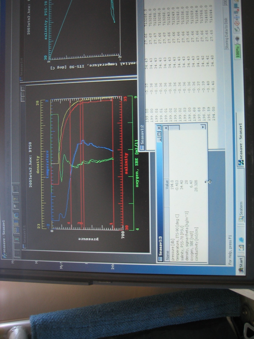Viewport: 254px width, 339px height.
Task: Click the tile windows vertically toolbar icon
Action: [x=16, y=222]
